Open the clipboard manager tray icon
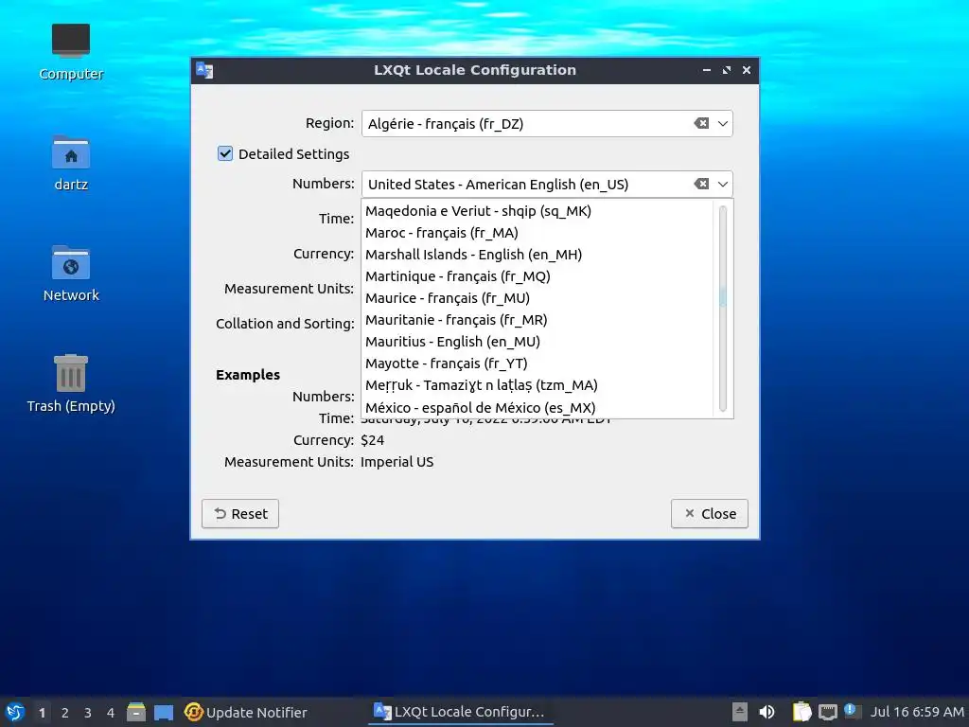 point(802,712)
